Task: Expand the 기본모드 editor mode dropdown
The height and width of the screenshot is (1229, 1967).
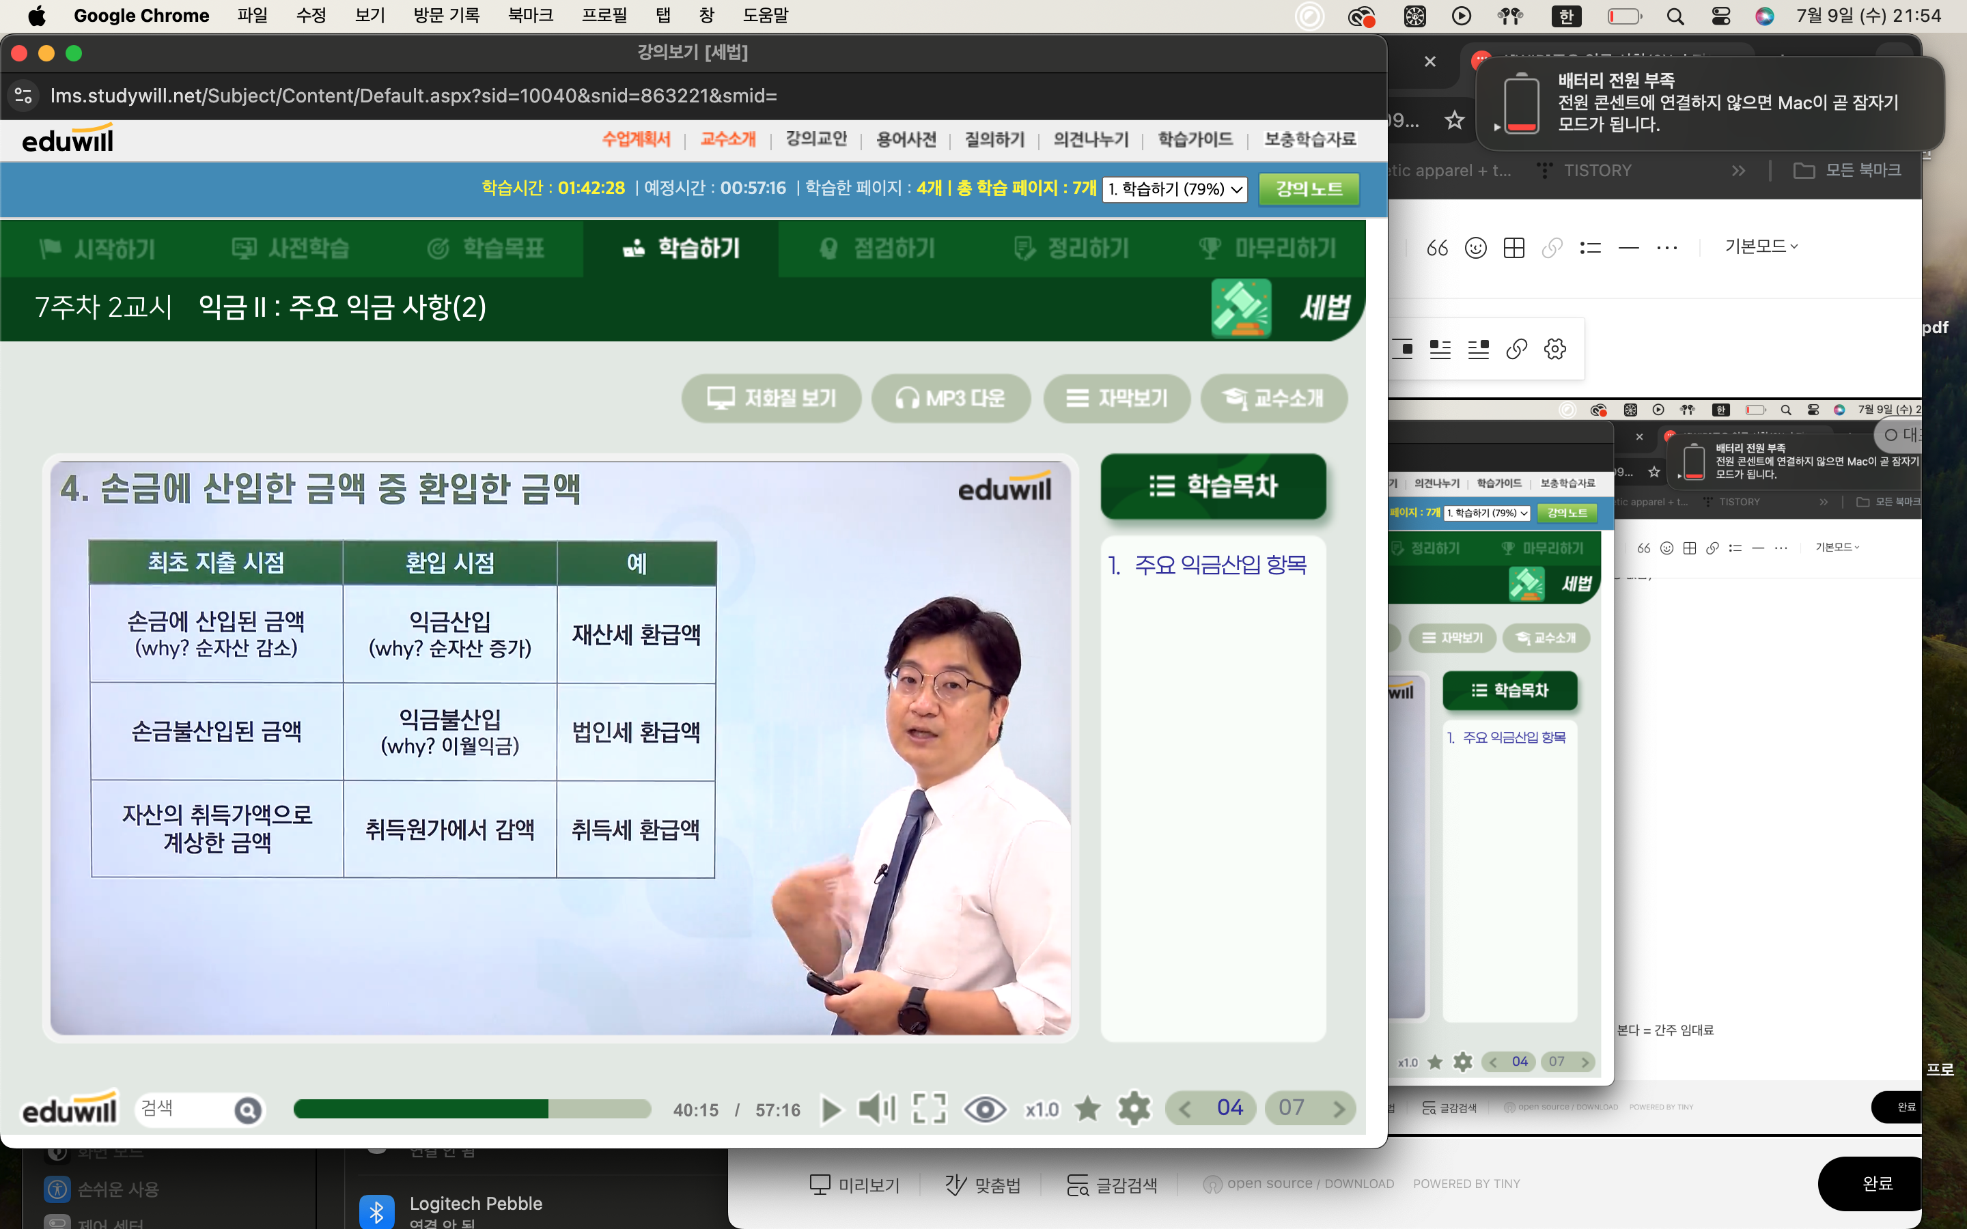Action: coord(1761,246)
